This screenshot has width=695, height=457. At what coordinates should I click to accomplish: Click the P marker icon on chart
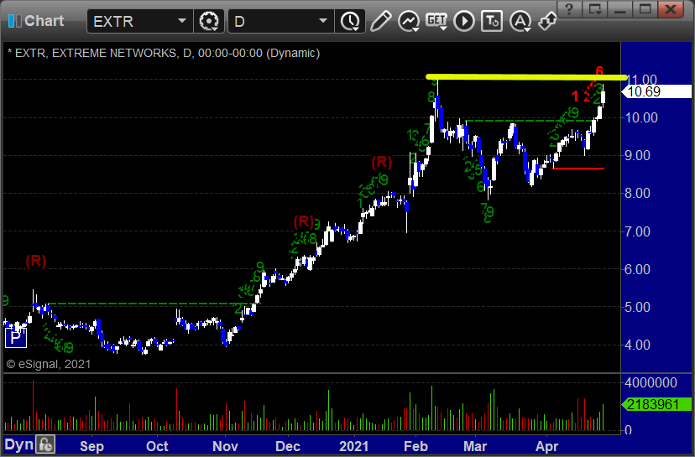15,338
